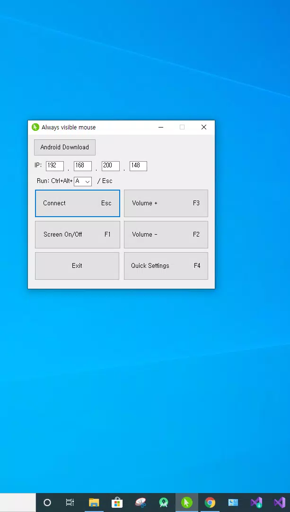Open Cortana circle icon on taskbar
Screen dimensions: 290x512
coord(47,503)
